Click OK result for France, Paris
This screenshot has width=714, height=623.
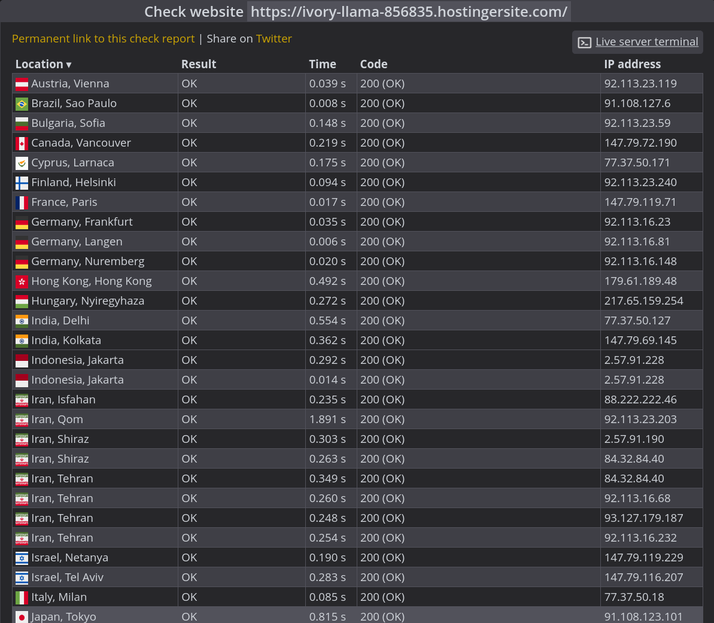pos(190,202)
